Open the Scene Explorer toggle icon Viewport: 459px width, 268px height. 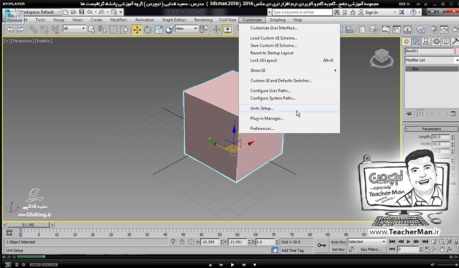362,30
